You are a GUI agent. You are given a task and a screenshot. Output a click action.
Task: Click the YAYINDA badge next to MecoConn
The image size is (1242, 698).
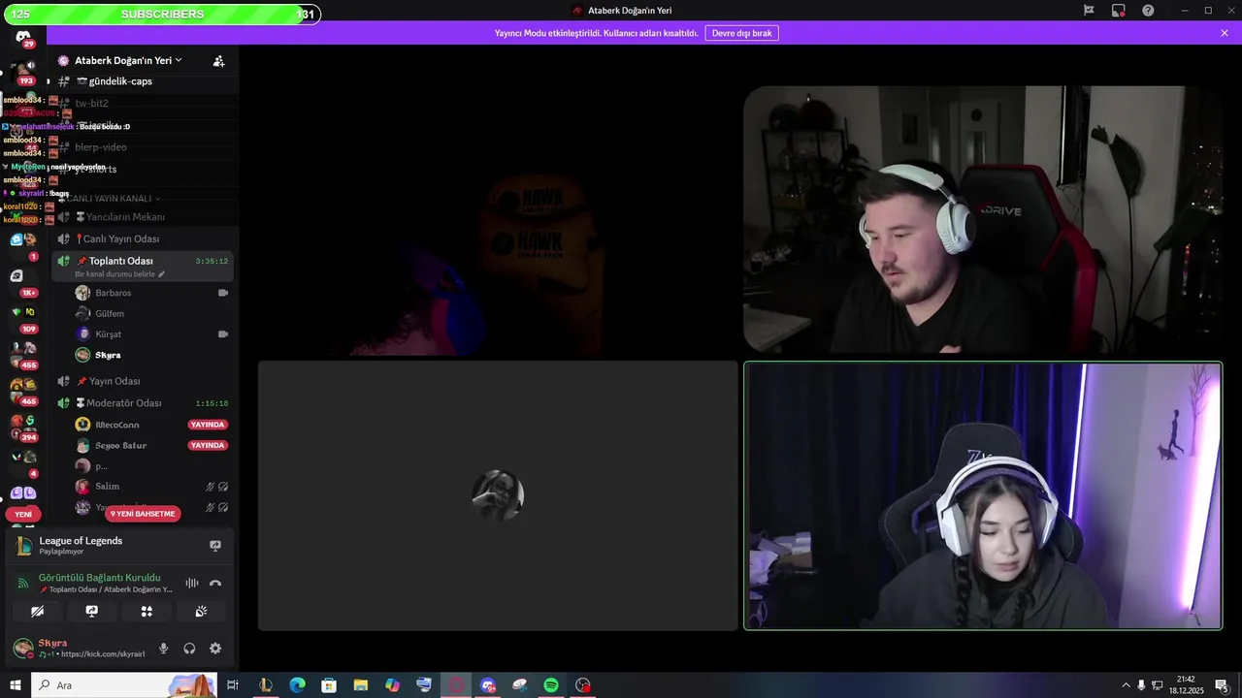pos(208,425)
